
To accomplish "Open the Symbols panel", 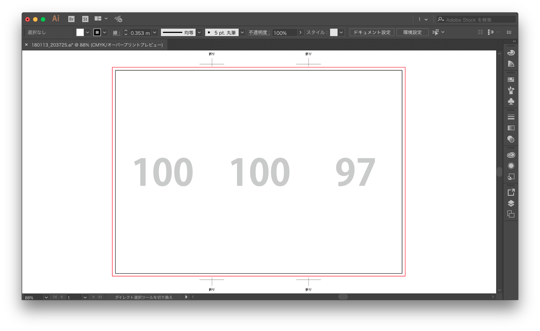I will [510, 101].
